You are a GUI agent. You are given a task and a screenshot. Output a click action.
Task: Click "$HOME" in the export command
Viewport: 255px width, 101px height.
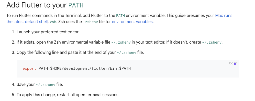coord(56,68)
